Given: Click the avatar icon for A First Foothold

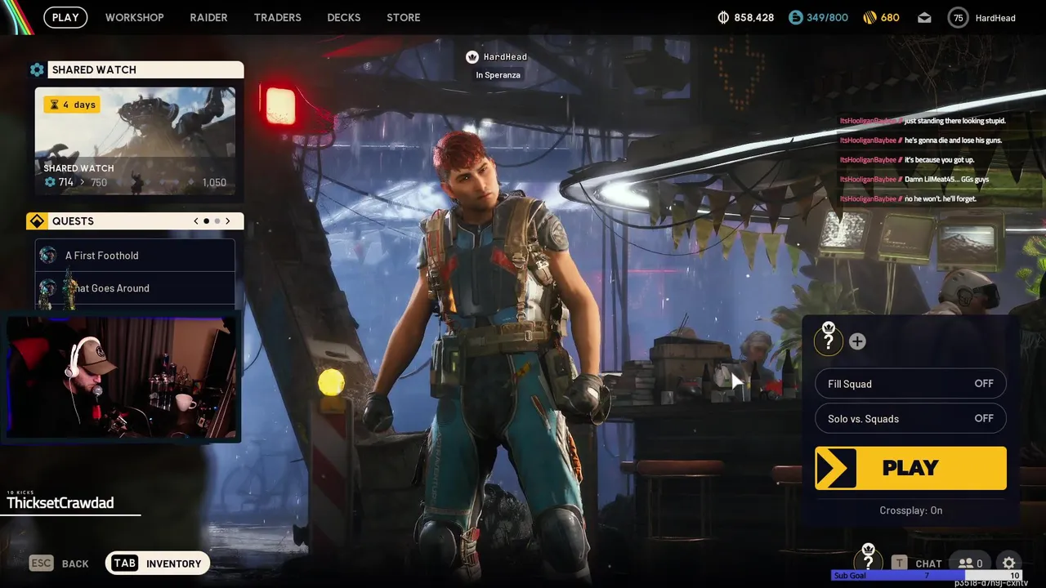Looking at the screenshot, I should (48, 256).
